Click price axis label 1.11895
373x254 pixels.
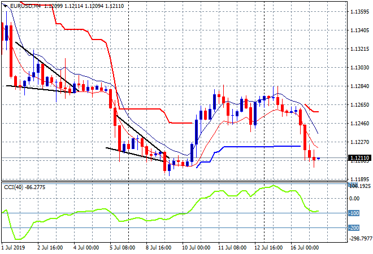coord(360,179)
